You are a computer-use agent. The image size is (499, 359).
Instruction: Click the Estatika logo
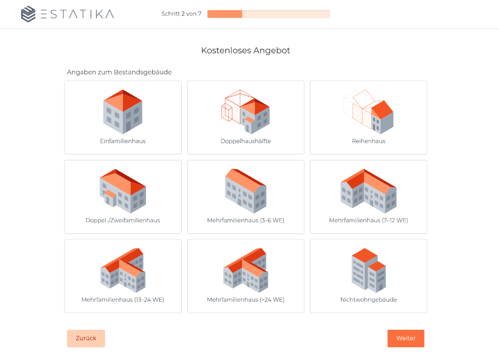[x=67, y=14]
